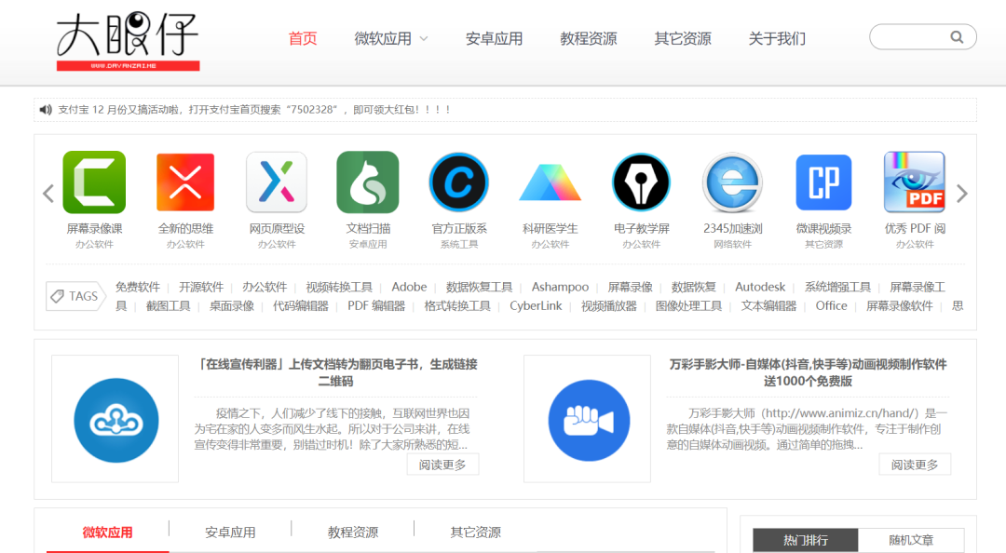This screenshot has width=1006, height=553.
Task: Switch to the 教程资源 tab below
Action: coord(353,533)
